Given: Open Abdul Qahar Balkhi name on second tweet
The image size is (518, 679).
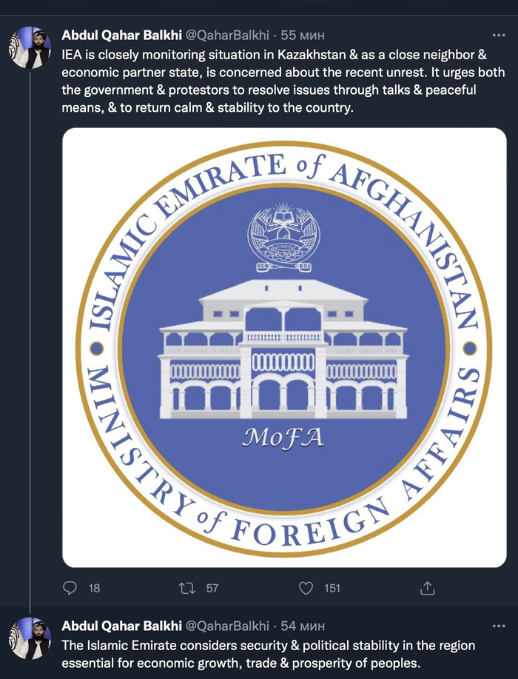Looking at the screenshot, I should [121, 626].
